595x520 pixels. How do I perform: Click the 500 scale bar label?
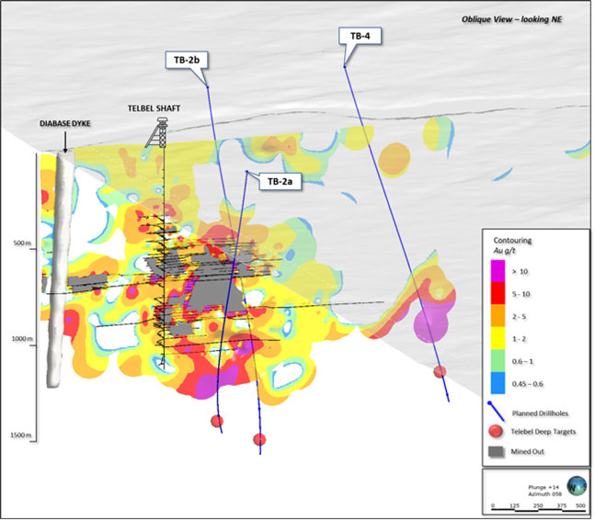580,505
